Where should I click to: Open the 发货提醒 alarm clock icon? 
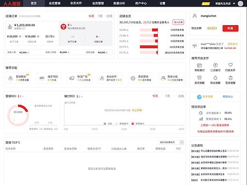(x=199, y=77)
